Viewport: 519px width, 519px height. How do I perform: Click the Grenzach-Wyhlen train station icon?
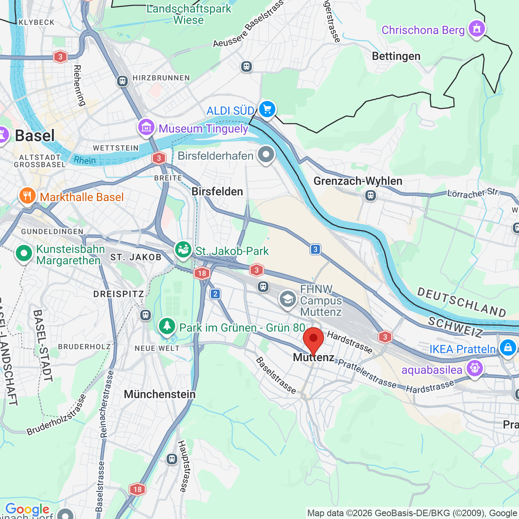point(370,196)
